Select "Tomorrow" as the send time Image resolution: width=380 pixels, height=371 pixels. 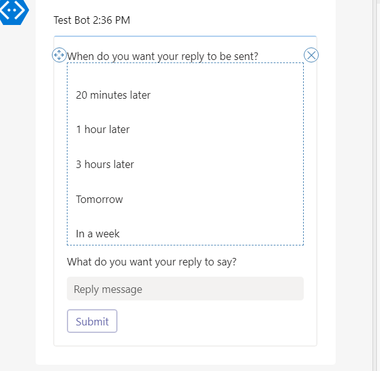point(99,199)
